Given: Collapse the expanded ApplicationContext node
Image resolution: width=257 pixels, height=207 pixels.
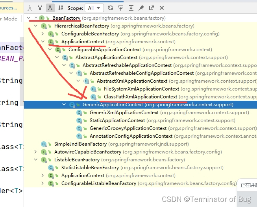Looking at the screenshot, I should tap(43, 41).
